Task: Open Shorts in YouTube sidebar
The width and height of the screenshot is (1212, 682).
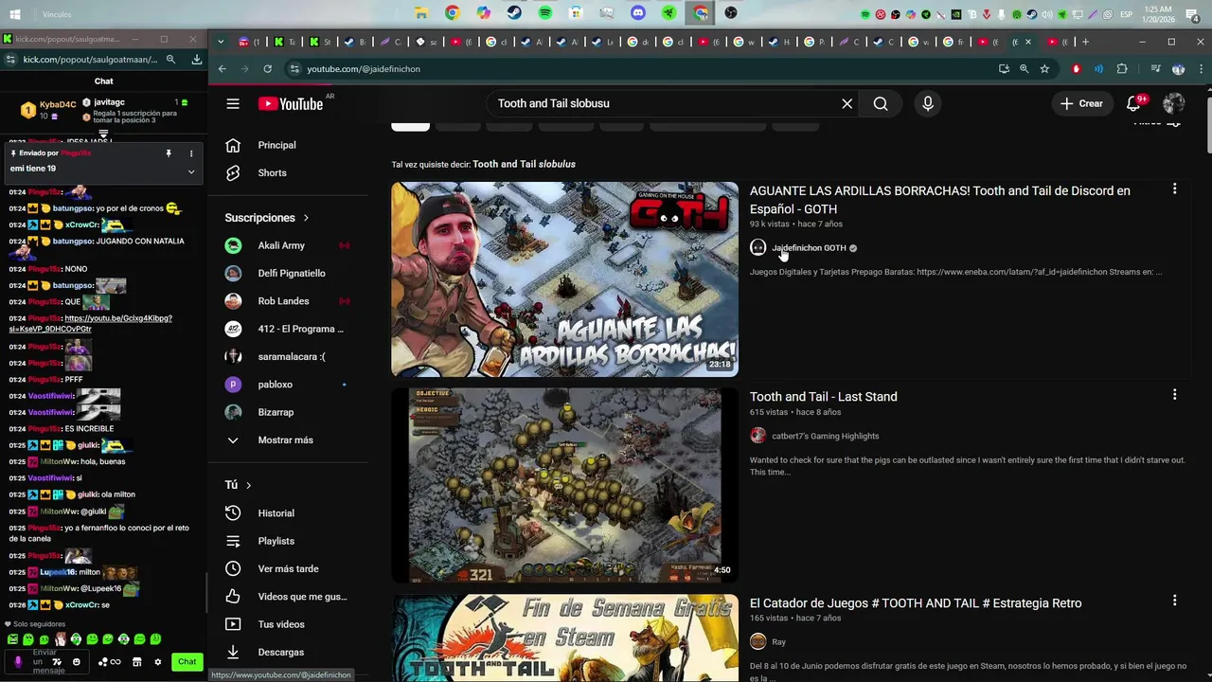Action: click(x=272, y=172)
